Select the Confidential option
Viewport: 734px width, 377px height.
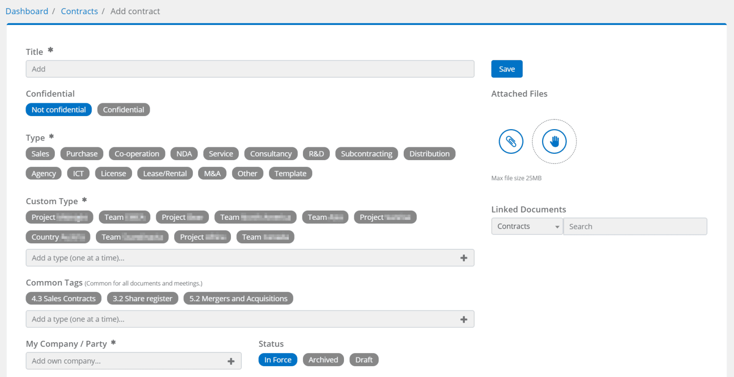pos(123,110)
